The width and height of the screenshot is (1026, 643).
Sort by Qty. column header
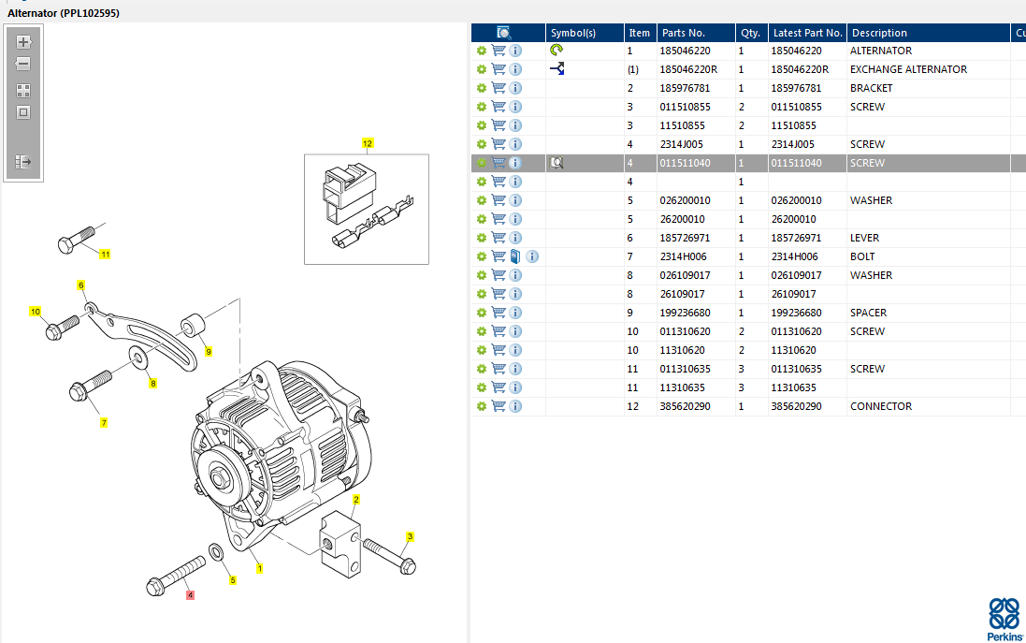click(751, 33)
